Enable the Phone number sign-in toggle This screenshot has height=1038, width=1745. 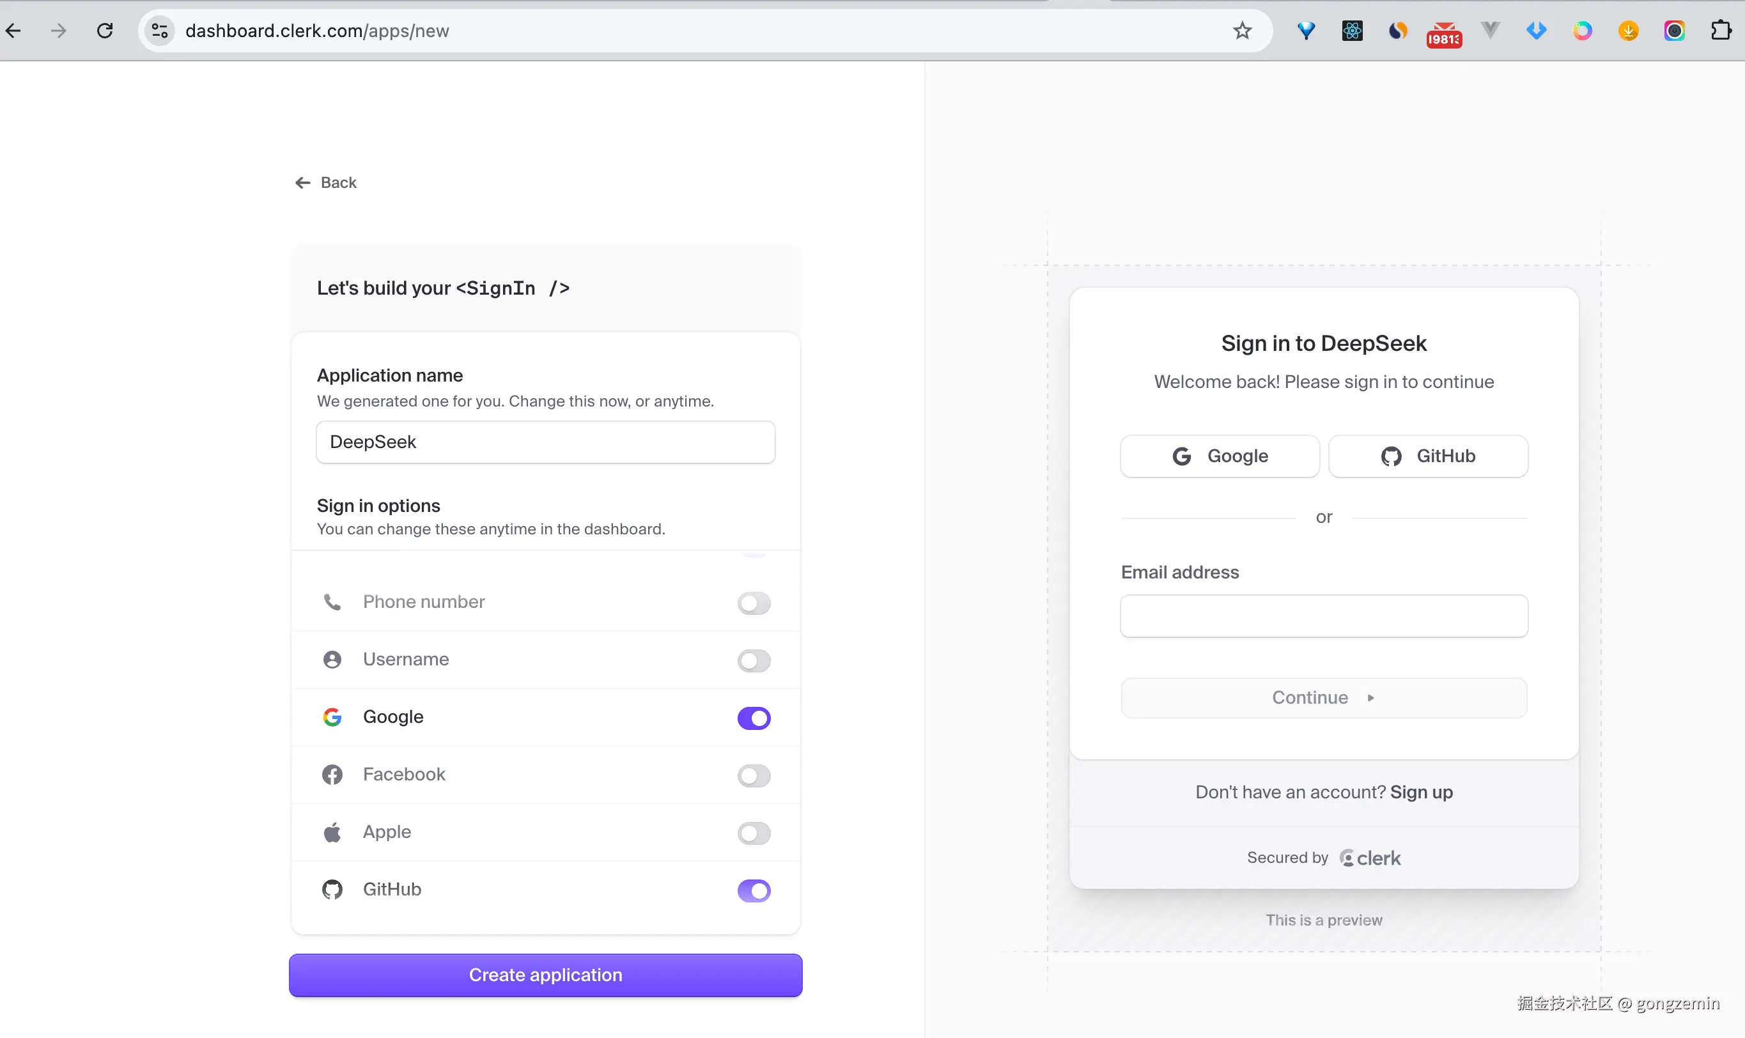tap(753, 603)
